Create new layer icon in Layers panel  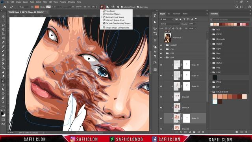point(198,132)
